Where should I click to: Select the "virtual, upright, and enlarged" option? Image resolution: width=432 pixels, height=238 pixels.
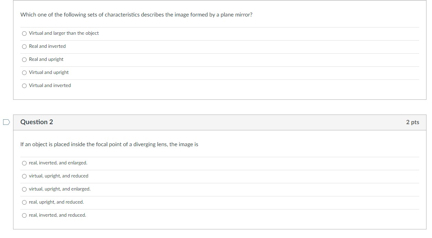pos(24,189)
